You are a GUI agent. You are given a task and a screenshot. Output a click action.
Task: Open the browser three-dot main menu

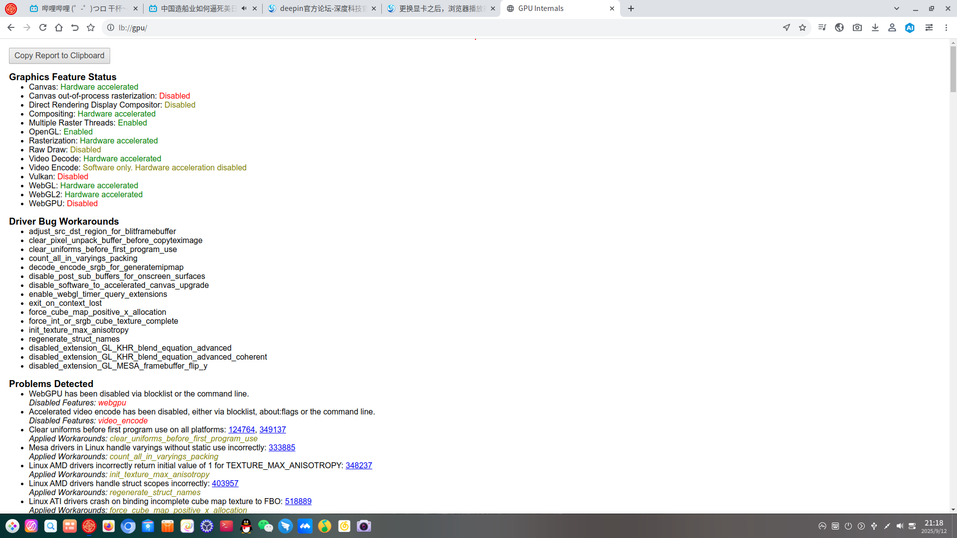point(946,28)
